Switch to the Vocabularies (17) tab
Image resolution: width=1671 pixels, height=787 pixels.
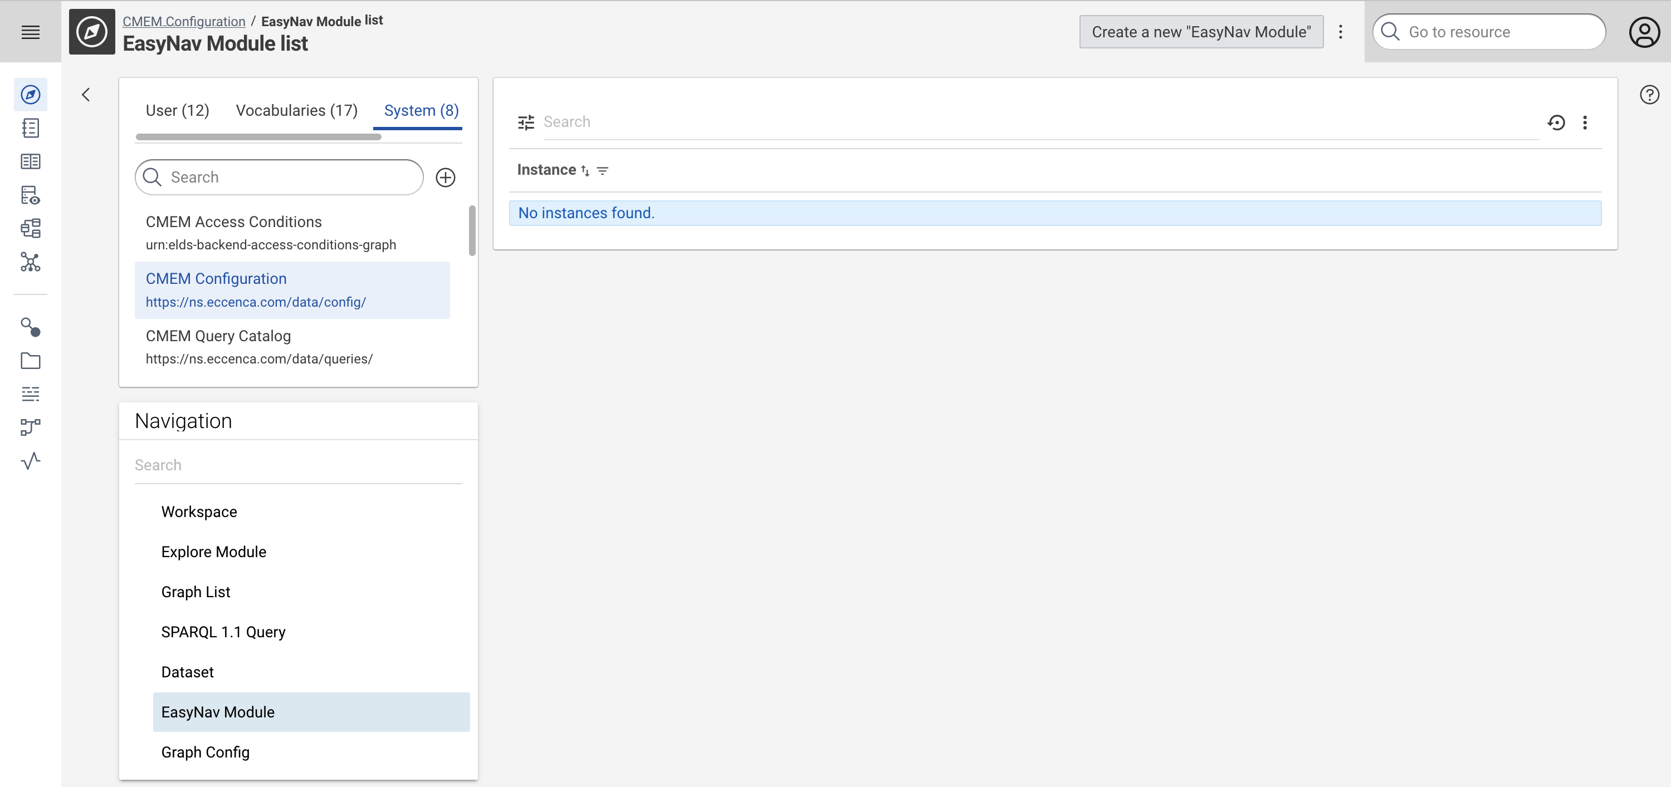point(296,111)
